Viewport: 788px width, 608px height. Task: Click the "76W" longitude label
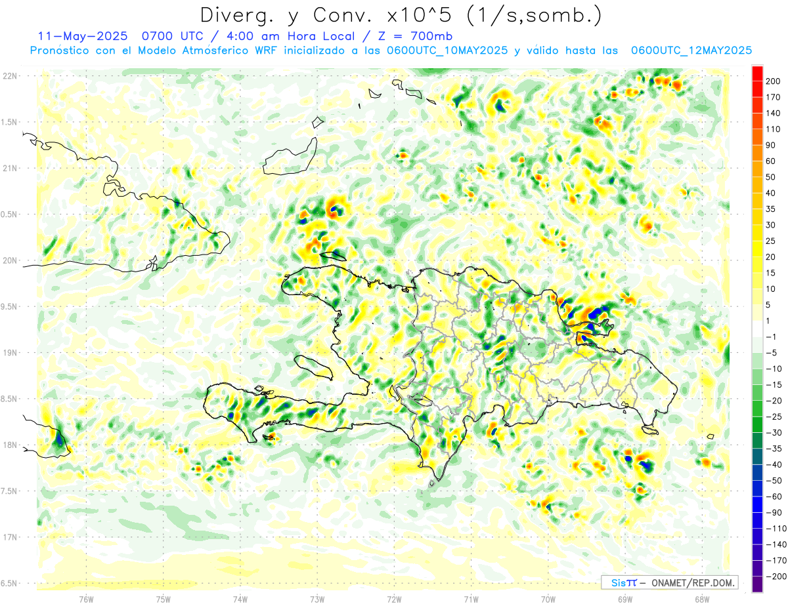coord(86,599)
